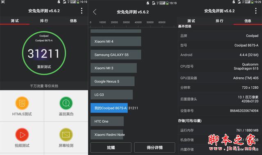Switch to 排行 tab in left screen
The width and height of the screenshot is (262, 155).
[x=44, y=21]
